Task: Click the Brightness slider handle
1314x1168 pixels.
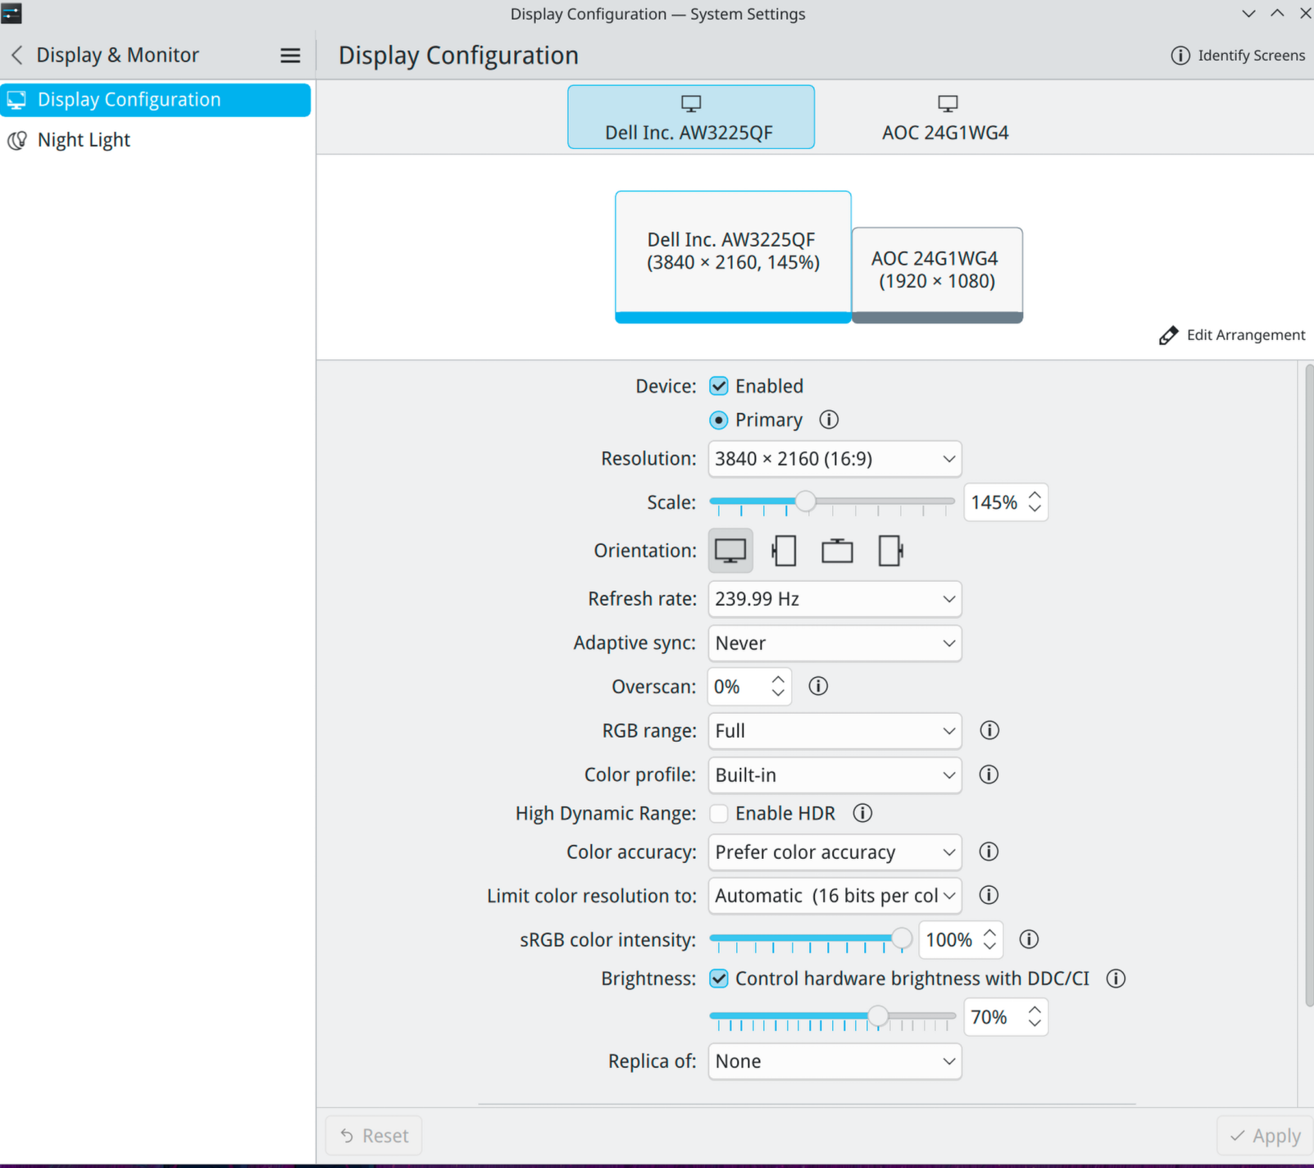Action: (878, 1016)
